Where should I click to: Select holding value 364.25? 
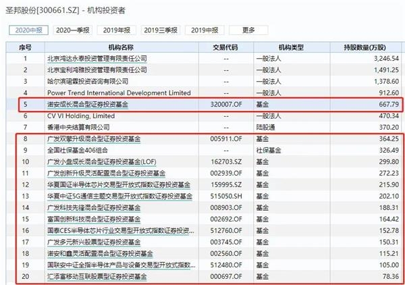(389, 138)
